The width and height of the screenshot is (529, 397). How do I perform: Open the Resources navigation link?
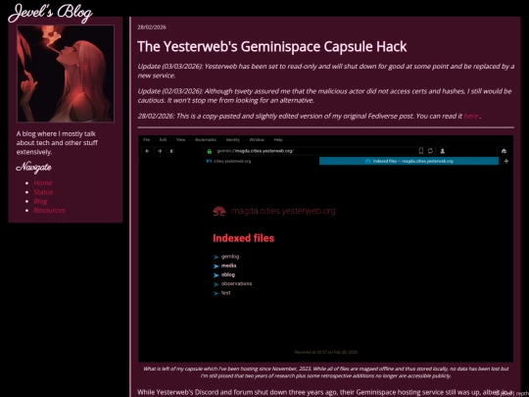pos(49,211)
